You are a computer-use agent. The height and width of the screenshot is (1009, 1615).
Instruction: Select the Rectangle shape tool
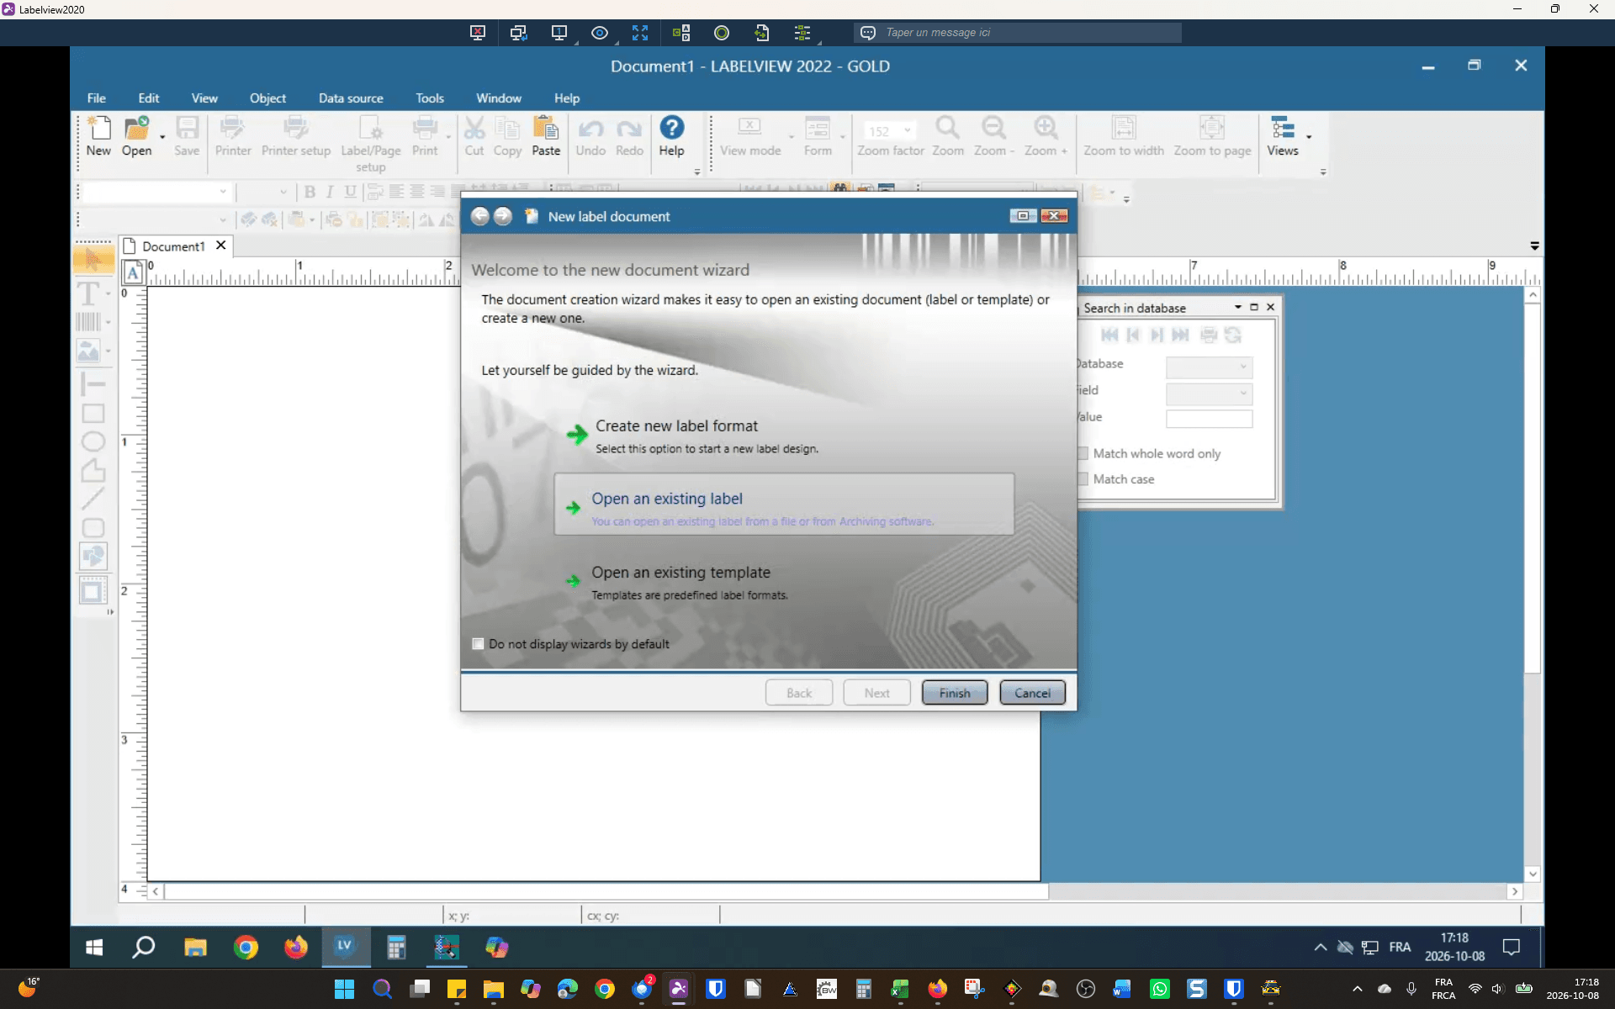tap(93, 413)
